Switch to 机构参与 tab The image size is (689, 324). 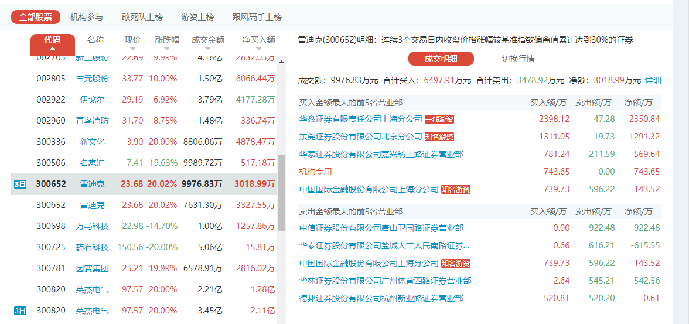pos(87,17)
